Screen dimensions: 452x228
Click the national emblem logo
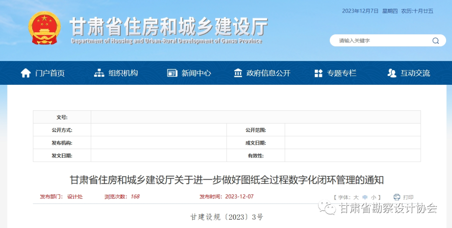[44, 28]
